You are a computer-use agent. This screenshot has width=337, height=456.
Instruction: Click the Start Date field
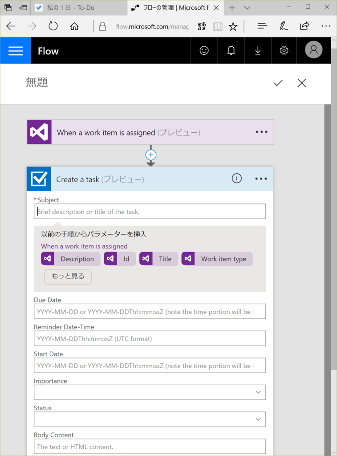pos(150,366)
